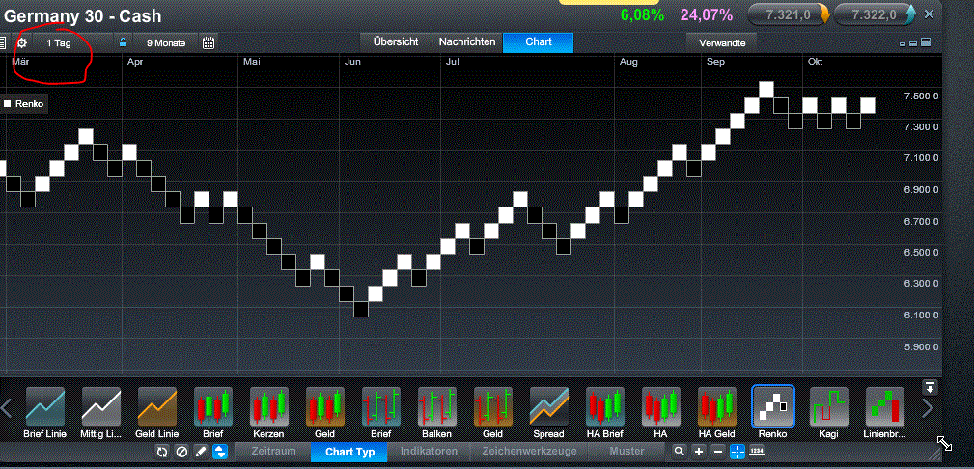Open the calendar date picker icon
This screenshot has height=469, width=974.
pyautogui.click(x=209, y=42)
